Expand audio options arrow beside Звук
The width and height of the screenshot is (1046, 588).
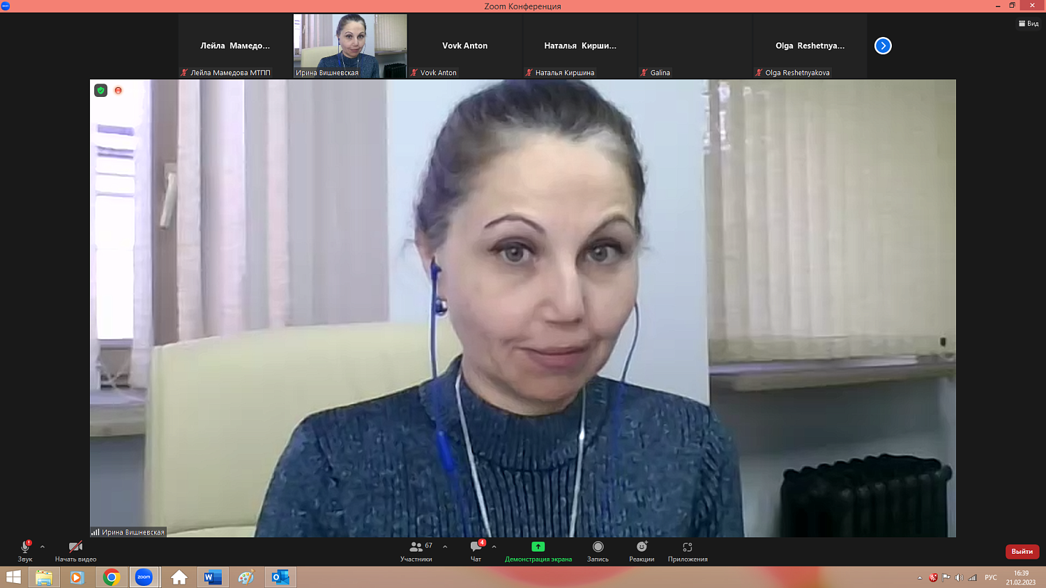43,547
